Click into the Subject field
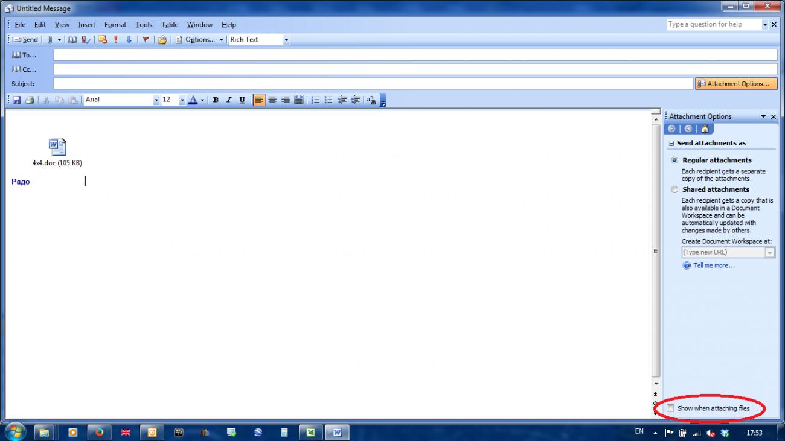The image size is (785, 441). 373,84
